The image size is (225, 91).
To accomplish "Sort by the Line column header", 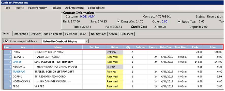I will coord(8,47).
